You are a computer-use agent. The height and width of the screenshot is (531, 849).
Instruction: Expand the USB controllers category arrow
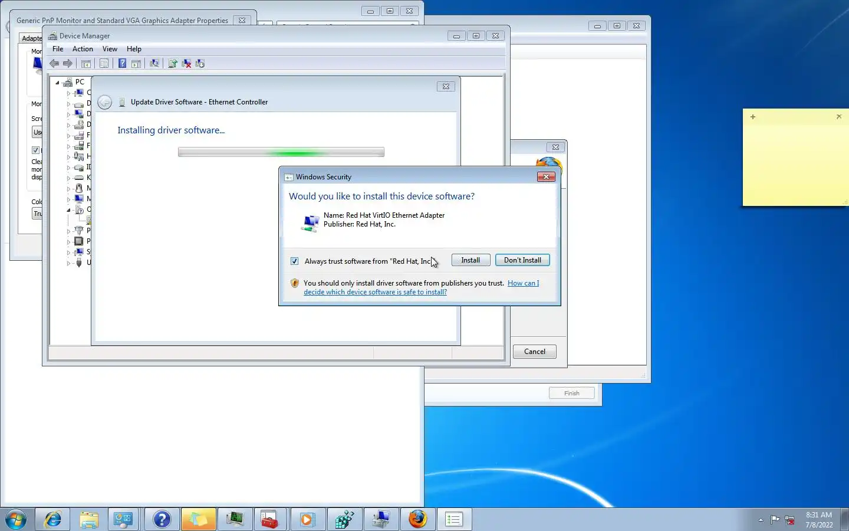coord(68,263)
